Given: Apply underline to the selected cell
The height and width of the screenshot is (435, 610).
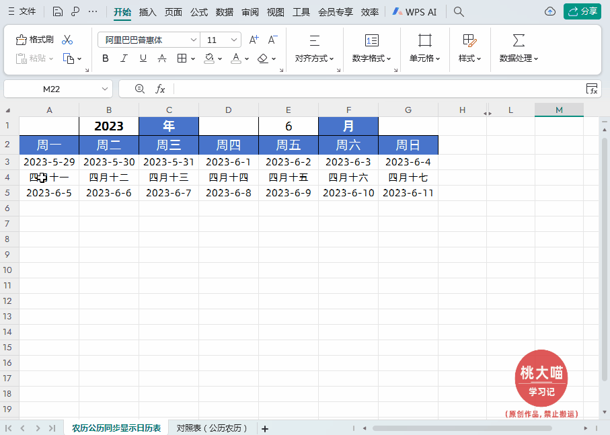Looking at the screenshot, I should [142, 58].
